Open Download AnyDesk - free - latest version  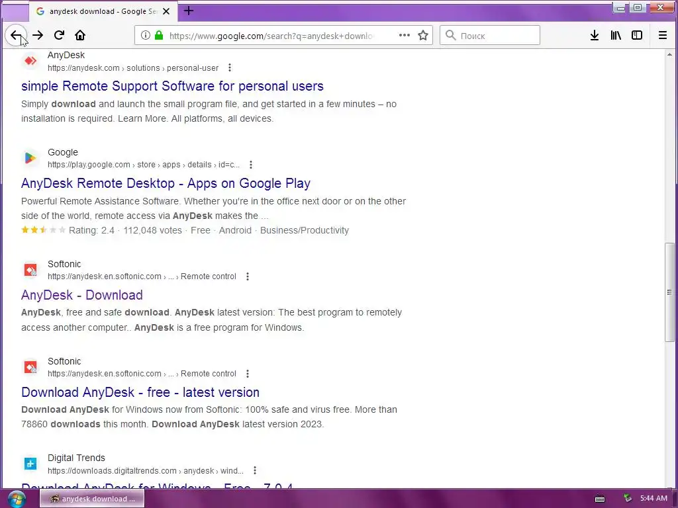coord(140,392)
